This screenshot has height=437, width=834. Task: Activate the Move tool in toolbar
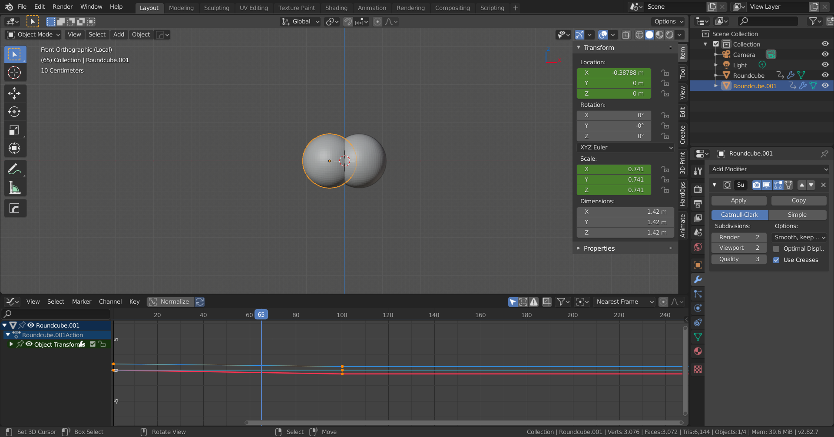[x=14, y=93]
